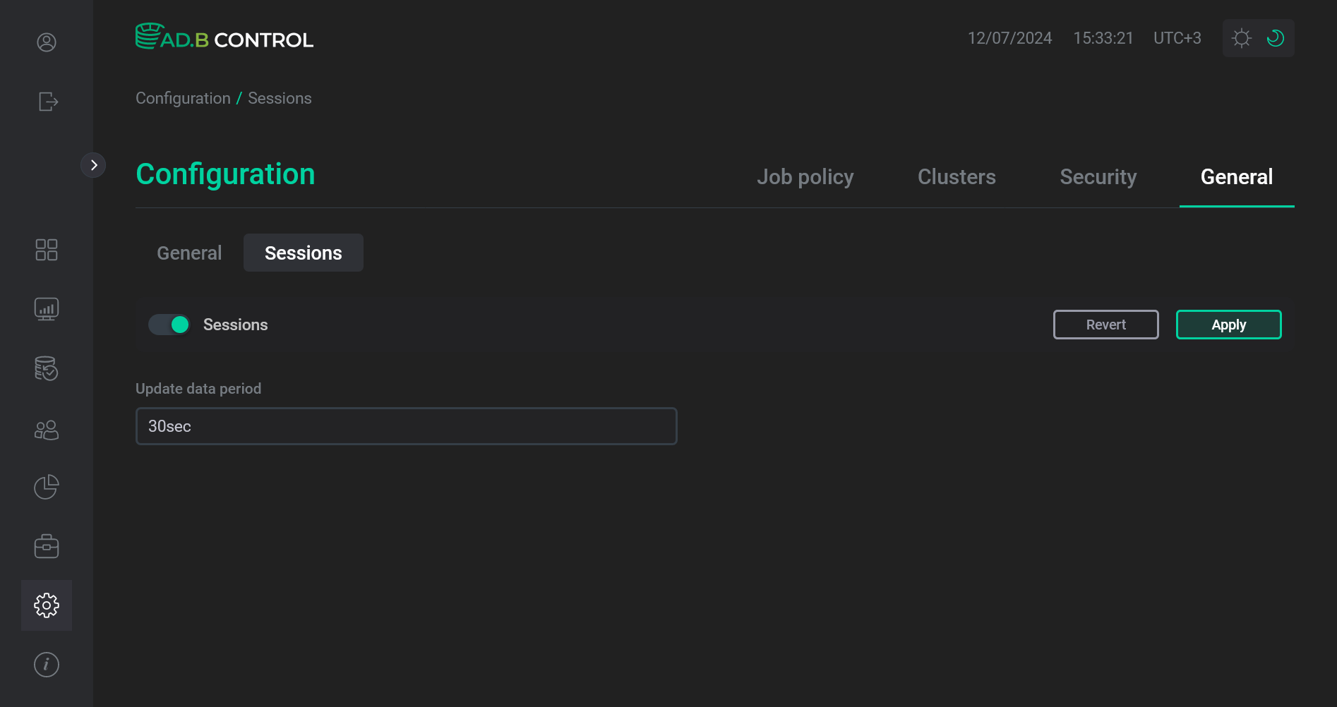This screenshot has height=707, width=1337.
Task: Open the Clusters tab
Action: (x=957, y=177)
